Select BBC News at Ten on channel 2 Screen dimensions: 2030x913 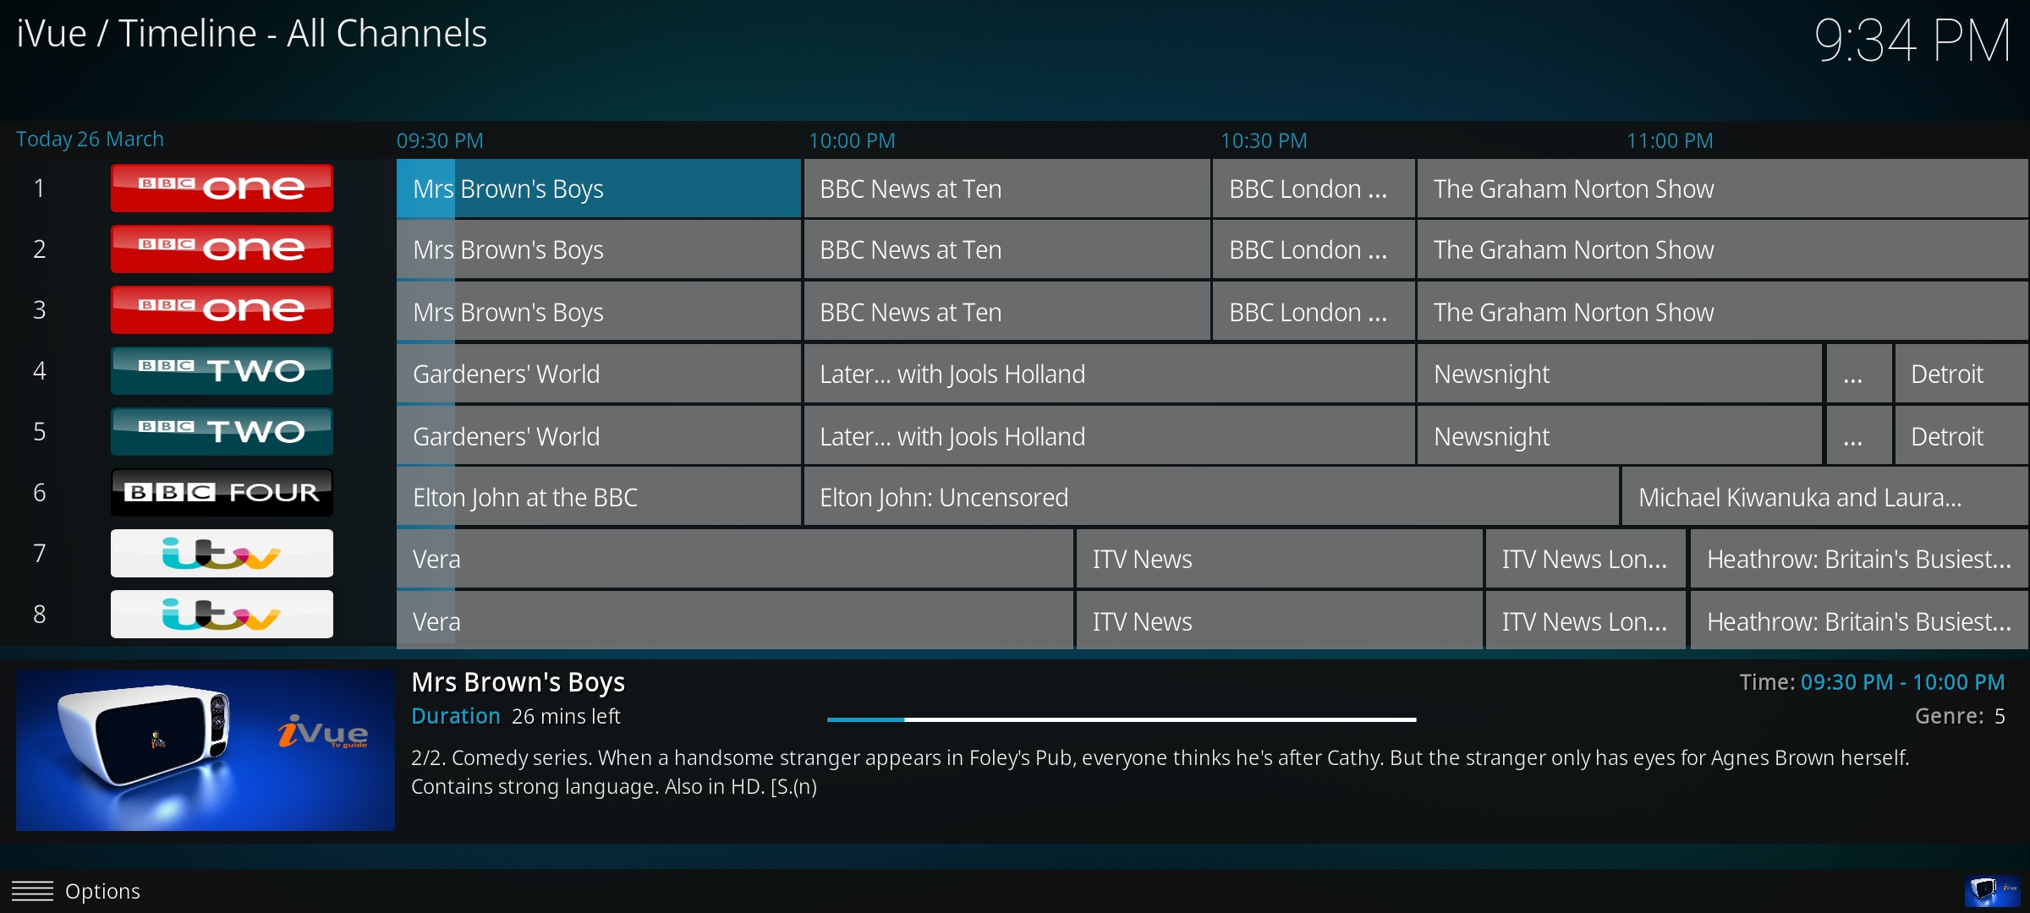[x=1007, y=249]
